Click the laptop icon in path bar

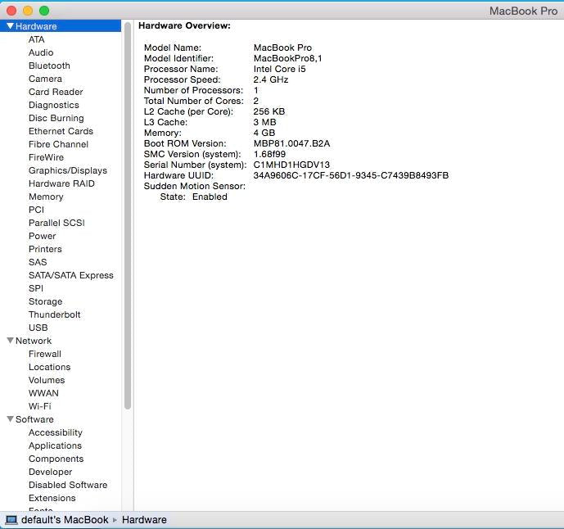coord(11,520)
